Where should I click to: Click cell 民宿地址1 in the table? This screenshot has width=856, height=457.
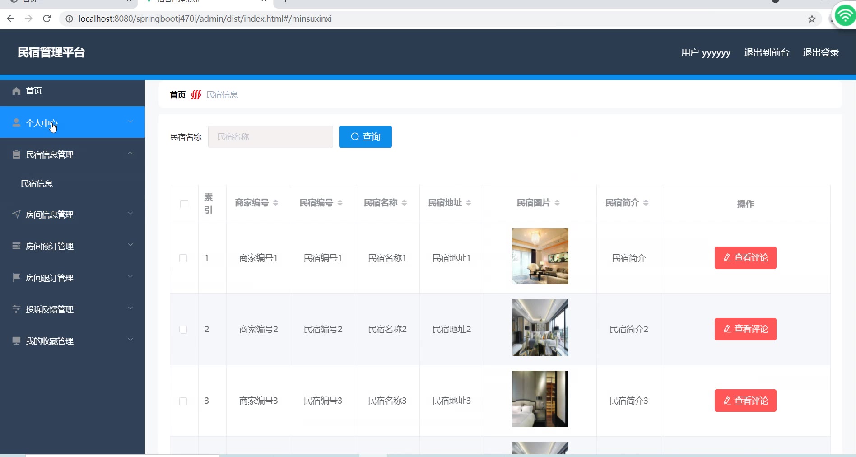451,258
